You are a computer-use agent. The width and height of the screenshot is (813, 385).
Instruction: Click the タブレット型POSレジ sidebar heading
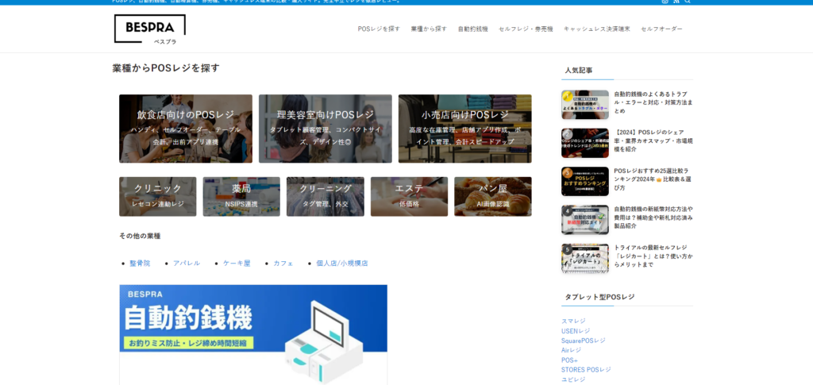[x=599, y=297]
